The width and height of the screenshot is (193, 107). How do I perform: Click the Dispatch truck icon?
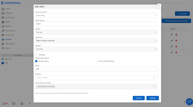(x=3, y=13)
